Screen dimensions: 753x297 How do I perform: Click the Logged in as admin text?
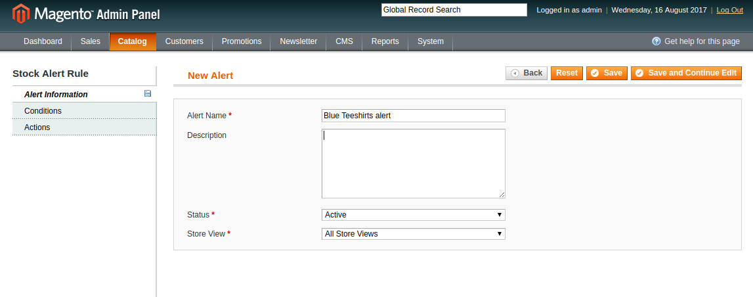pos(569,10)
